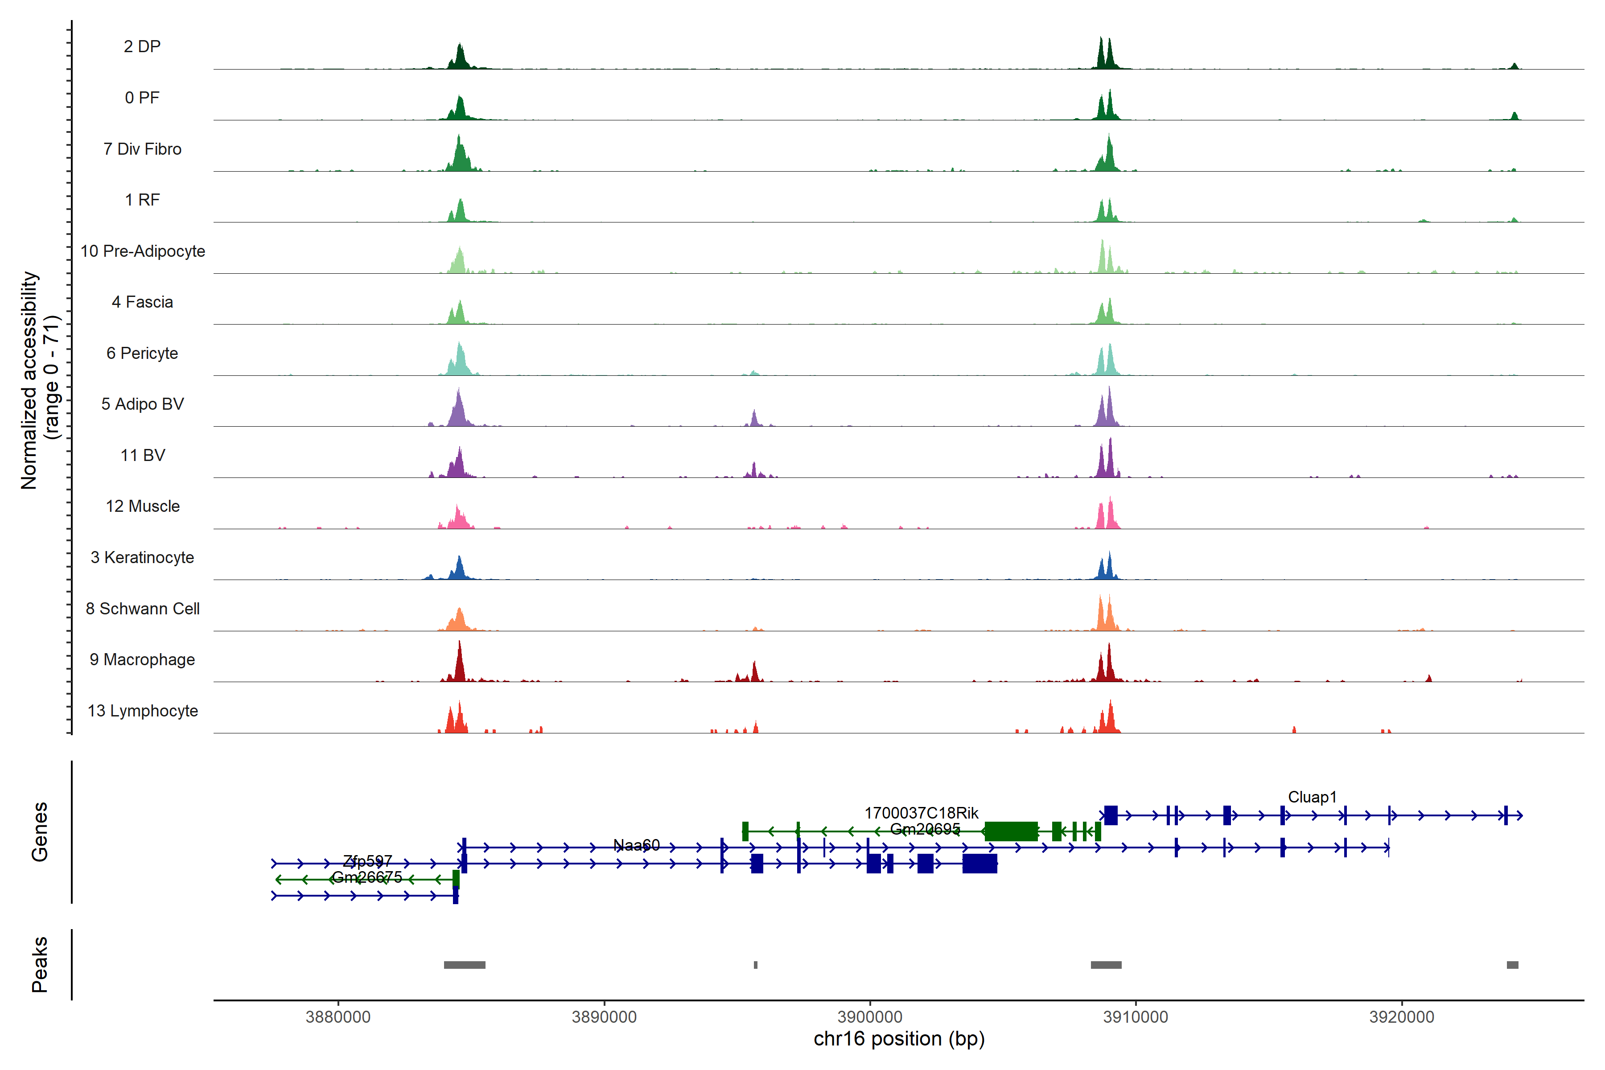Click the 13 Lymphocyte track label
Screen dimensions: 1605x1070
coord(143,711)
